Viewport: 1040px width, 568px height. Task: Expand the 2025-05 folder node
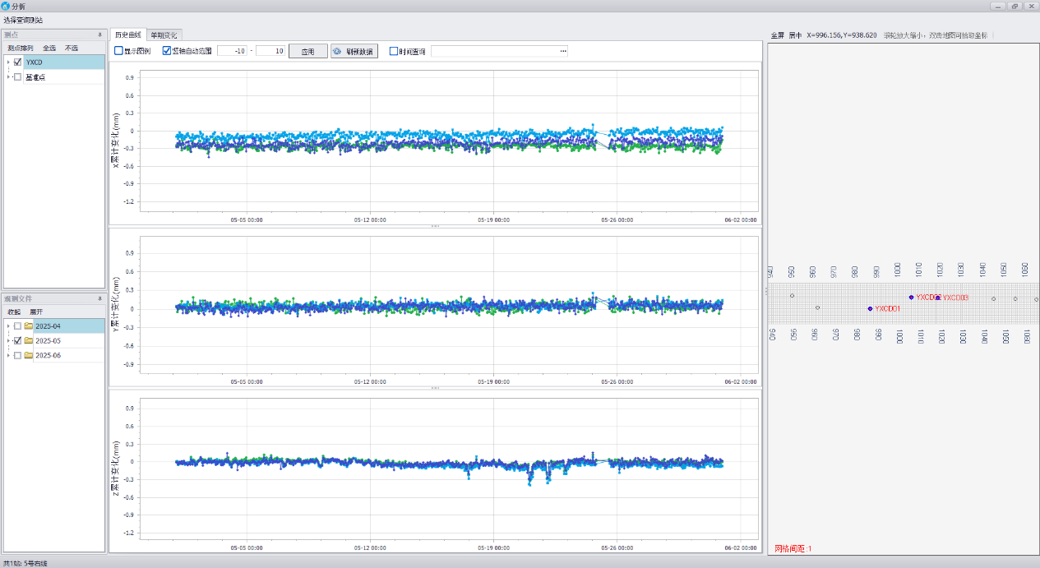click(x=8, y=341)
